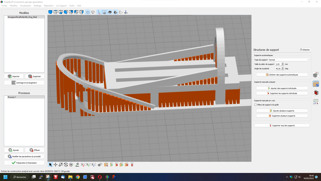Toggle the coordinate axes display

(x=99, y=12)
